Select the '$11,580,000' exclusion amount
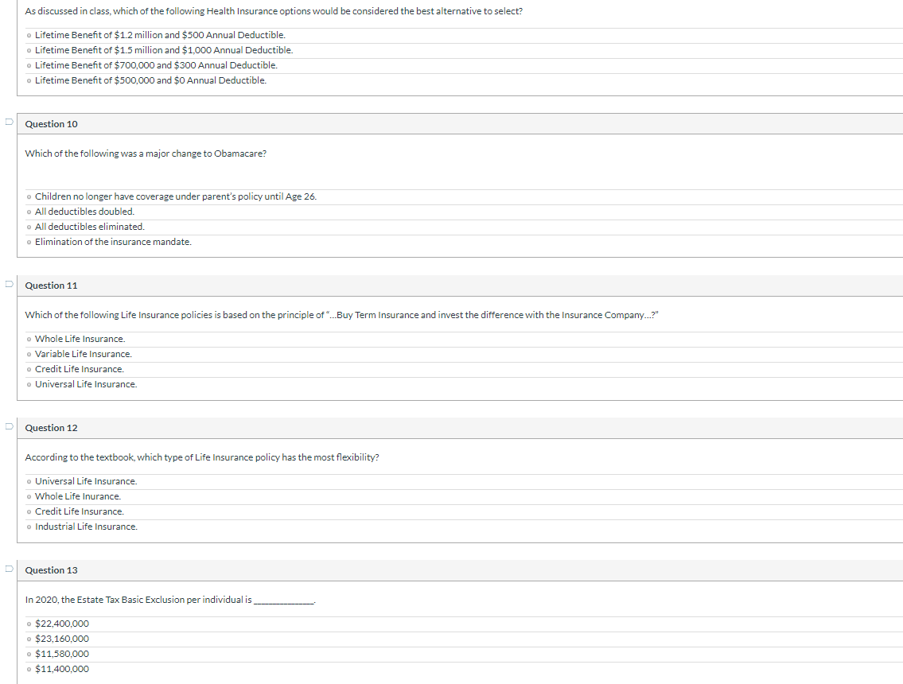The image size is (903, 684). [x=27, y=654]
